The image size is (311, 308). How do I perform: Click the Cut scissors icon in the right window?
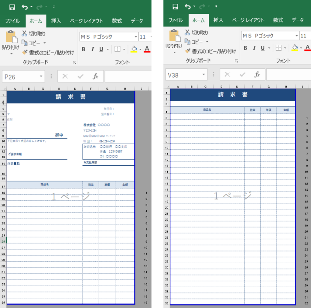(x=187, y=32)
